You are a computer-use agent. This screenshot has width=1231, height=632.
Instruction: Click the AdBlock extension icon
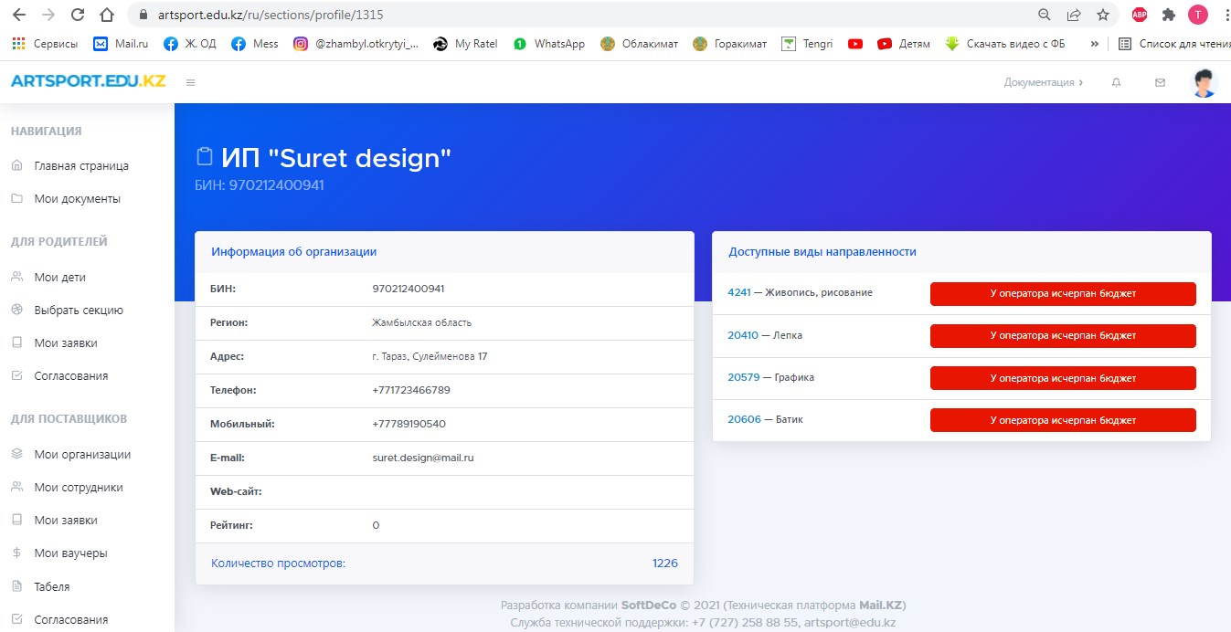pyautogui.click(x=1140, y=16)
